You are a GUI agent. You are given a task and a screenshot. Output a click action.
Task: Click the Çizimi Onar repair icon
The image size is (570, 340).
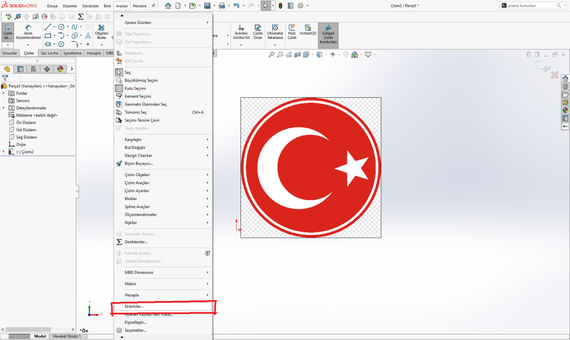tap(258, 31)
